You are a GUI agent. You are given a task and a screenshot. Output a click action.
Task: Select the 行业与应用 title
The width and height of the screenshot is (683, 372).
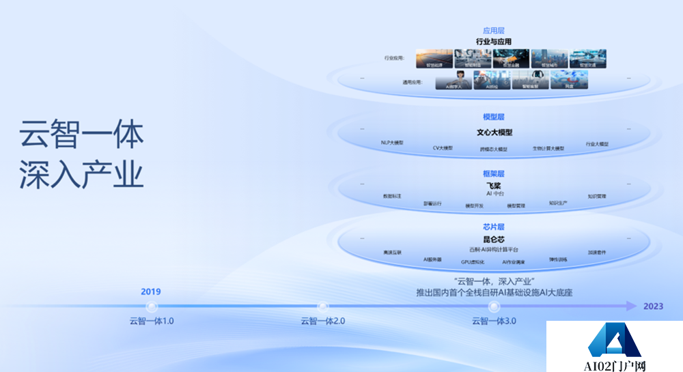tap(494, 42)
